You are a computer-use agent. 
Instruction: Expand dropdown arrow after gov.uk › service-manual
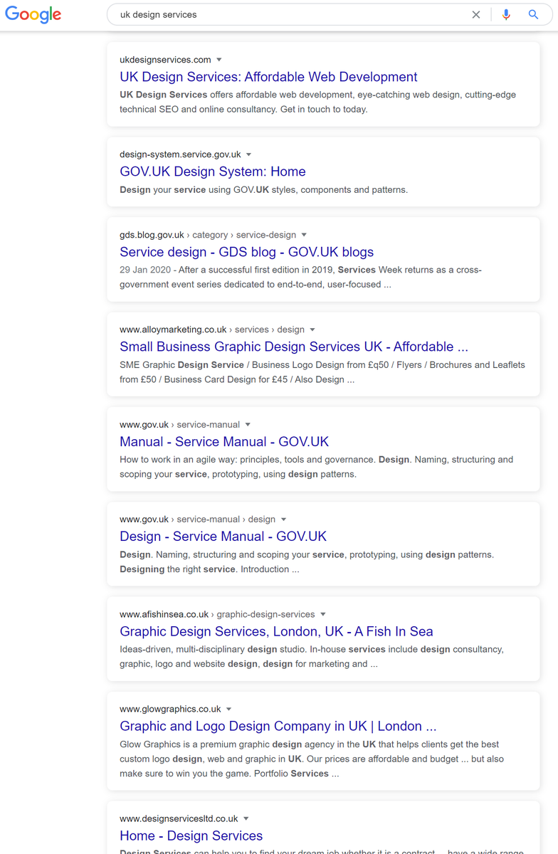click(248, 425)
